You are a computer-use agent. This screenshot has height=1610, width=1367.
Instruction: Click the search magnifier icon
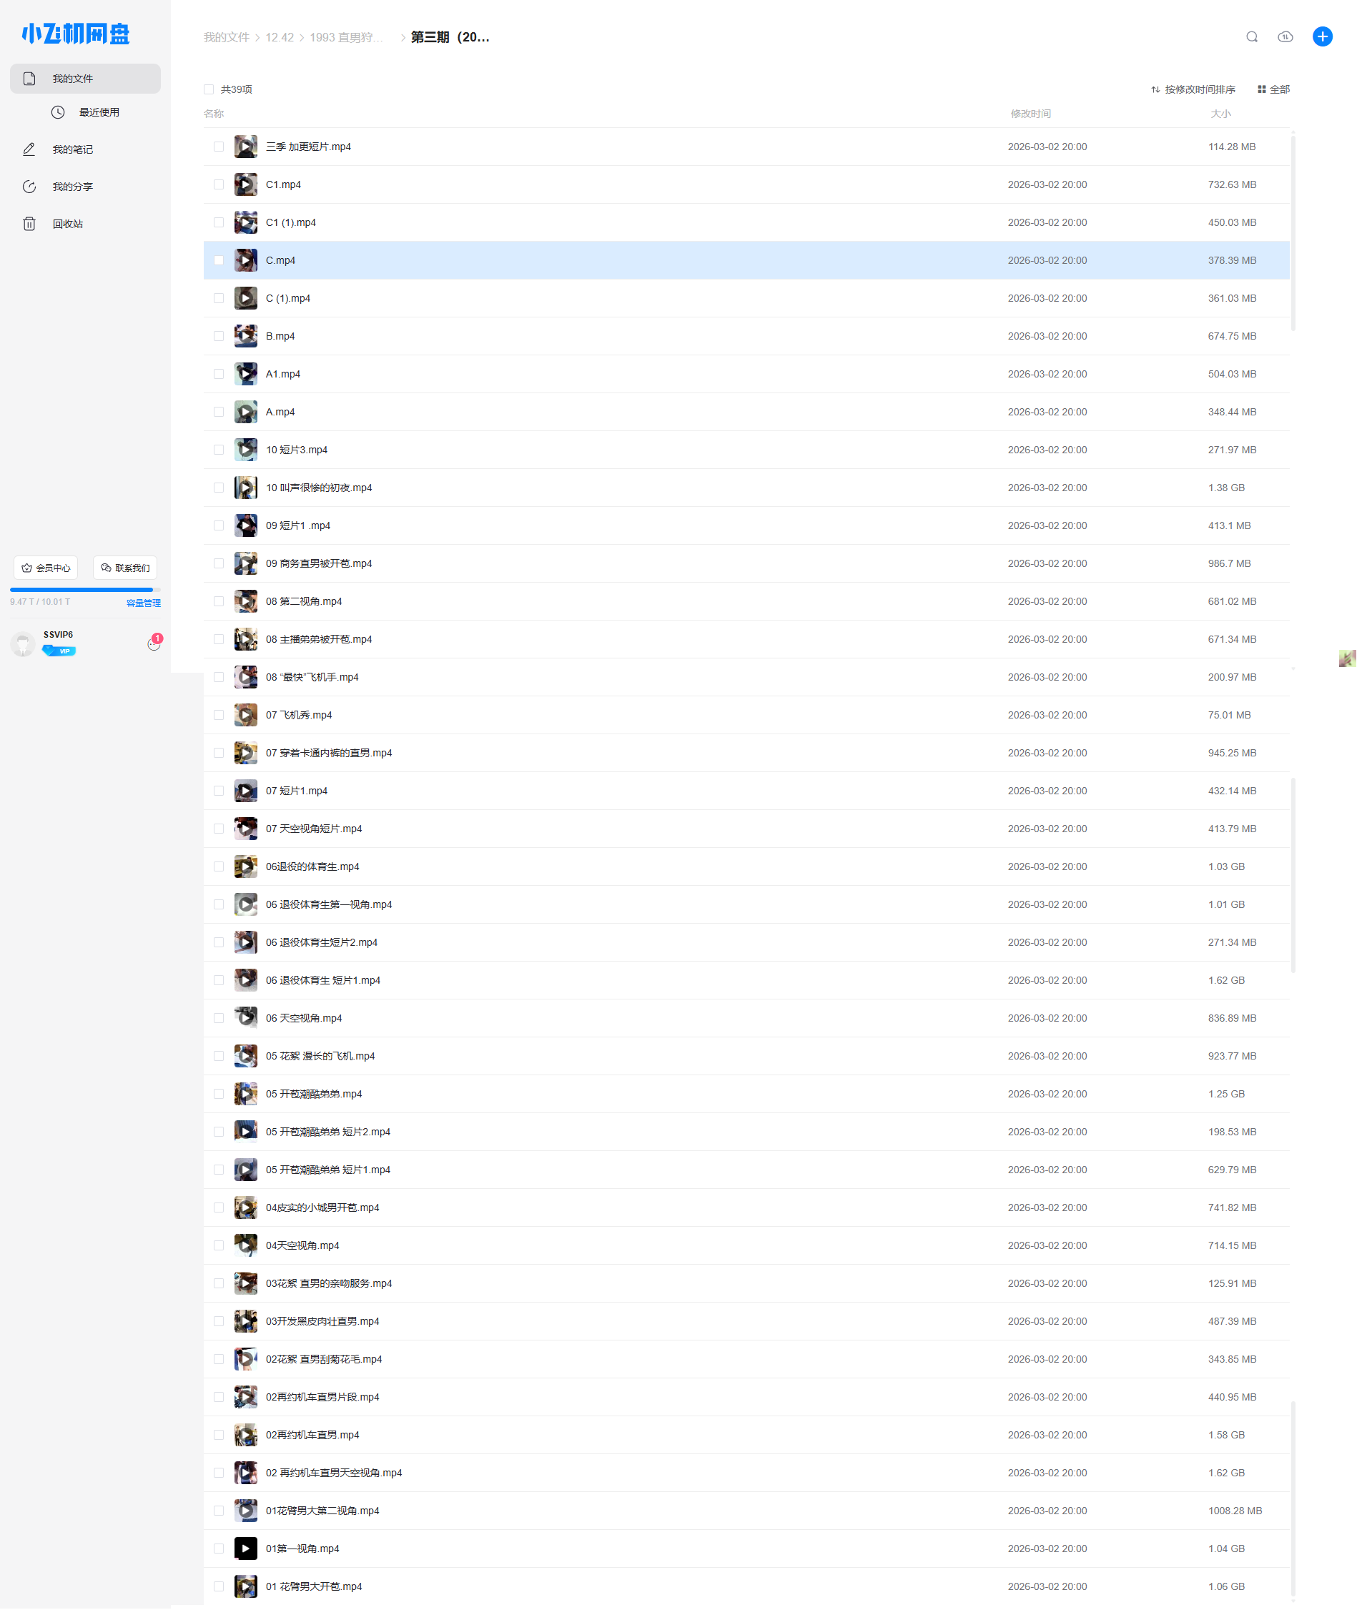1251,37
